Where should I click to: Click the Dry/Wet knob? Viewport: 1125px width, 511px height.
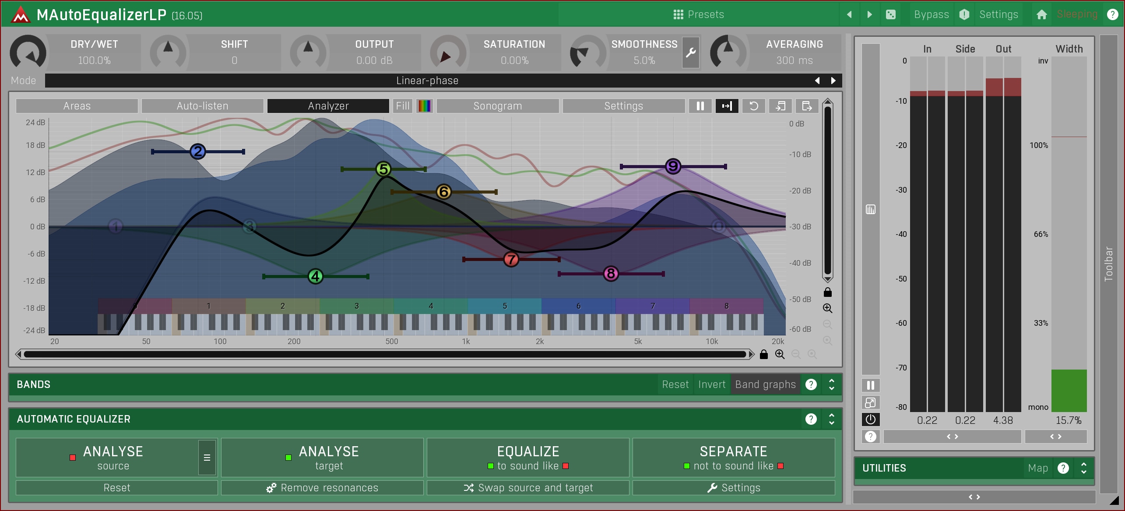pyautogui.click(x=28, y=53)
